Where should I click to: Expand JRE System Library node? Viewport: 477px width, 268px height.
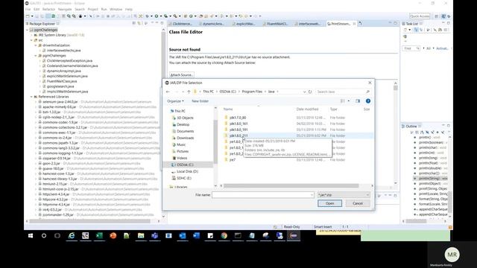(x=31, y=35)
